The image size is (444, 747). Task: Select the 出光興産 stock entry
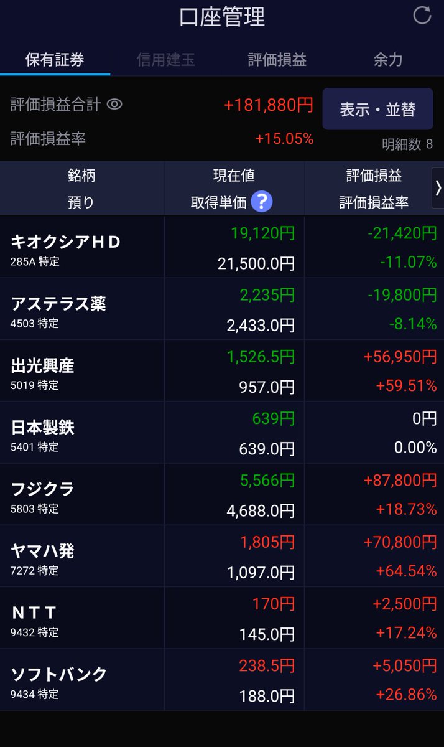coord(222,370)
